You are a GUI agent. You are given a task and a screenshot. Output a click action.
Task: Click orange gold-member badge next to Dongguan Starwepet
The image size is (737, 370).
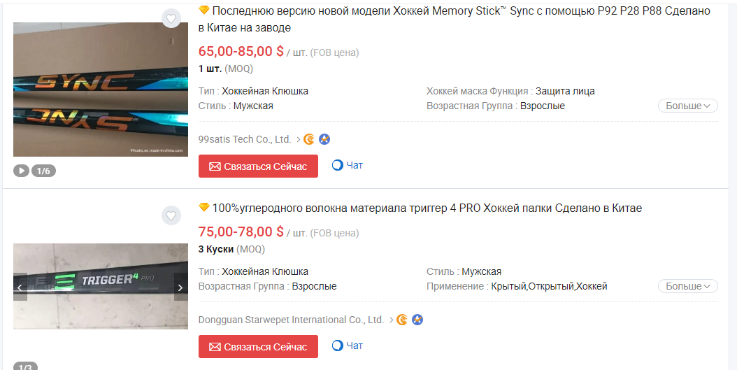coord(402,320)
